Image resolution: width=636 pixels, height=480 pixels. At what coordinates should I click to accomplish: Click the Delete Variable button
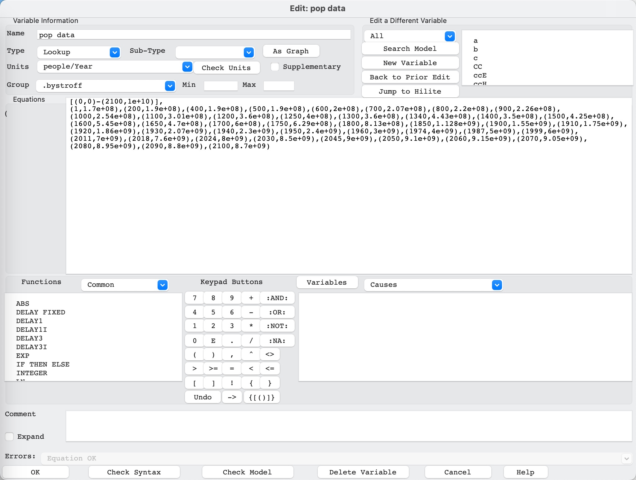363,472
